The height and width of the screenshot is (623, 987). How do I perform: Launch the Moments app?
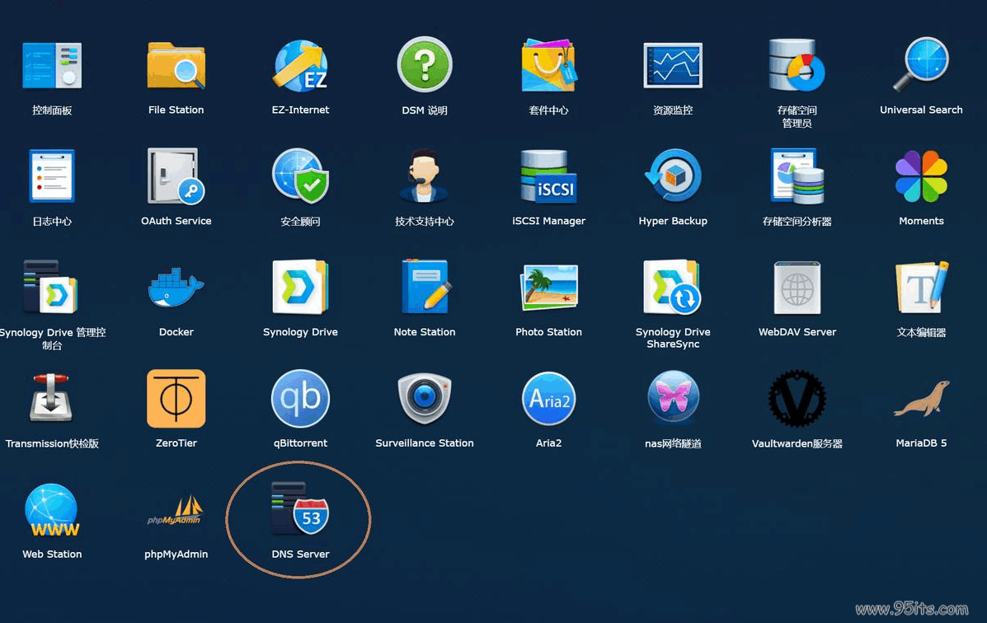[921, 176]
